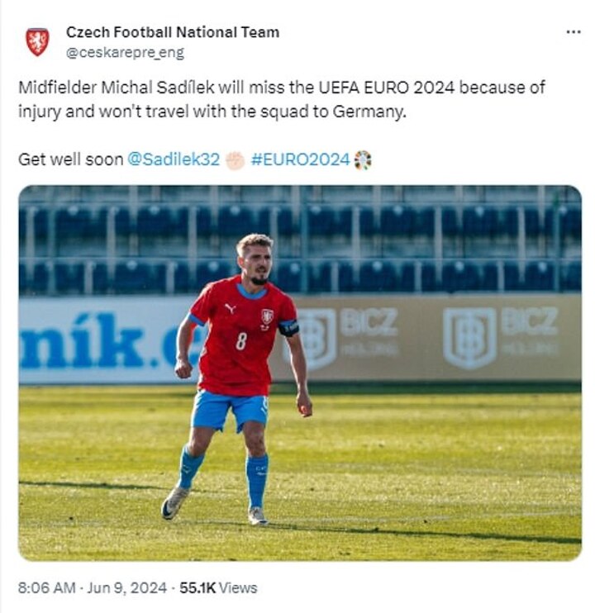
Task: Open the Czech Football National Team profile name
Action: [x=172, y=32]
